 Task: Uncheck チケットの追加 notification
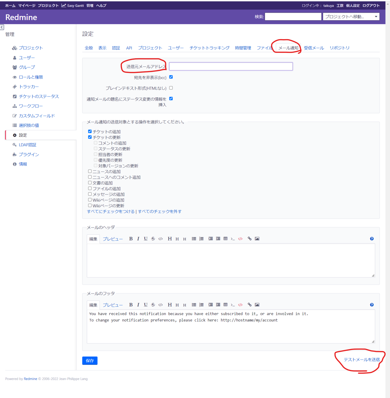[90, 131]
